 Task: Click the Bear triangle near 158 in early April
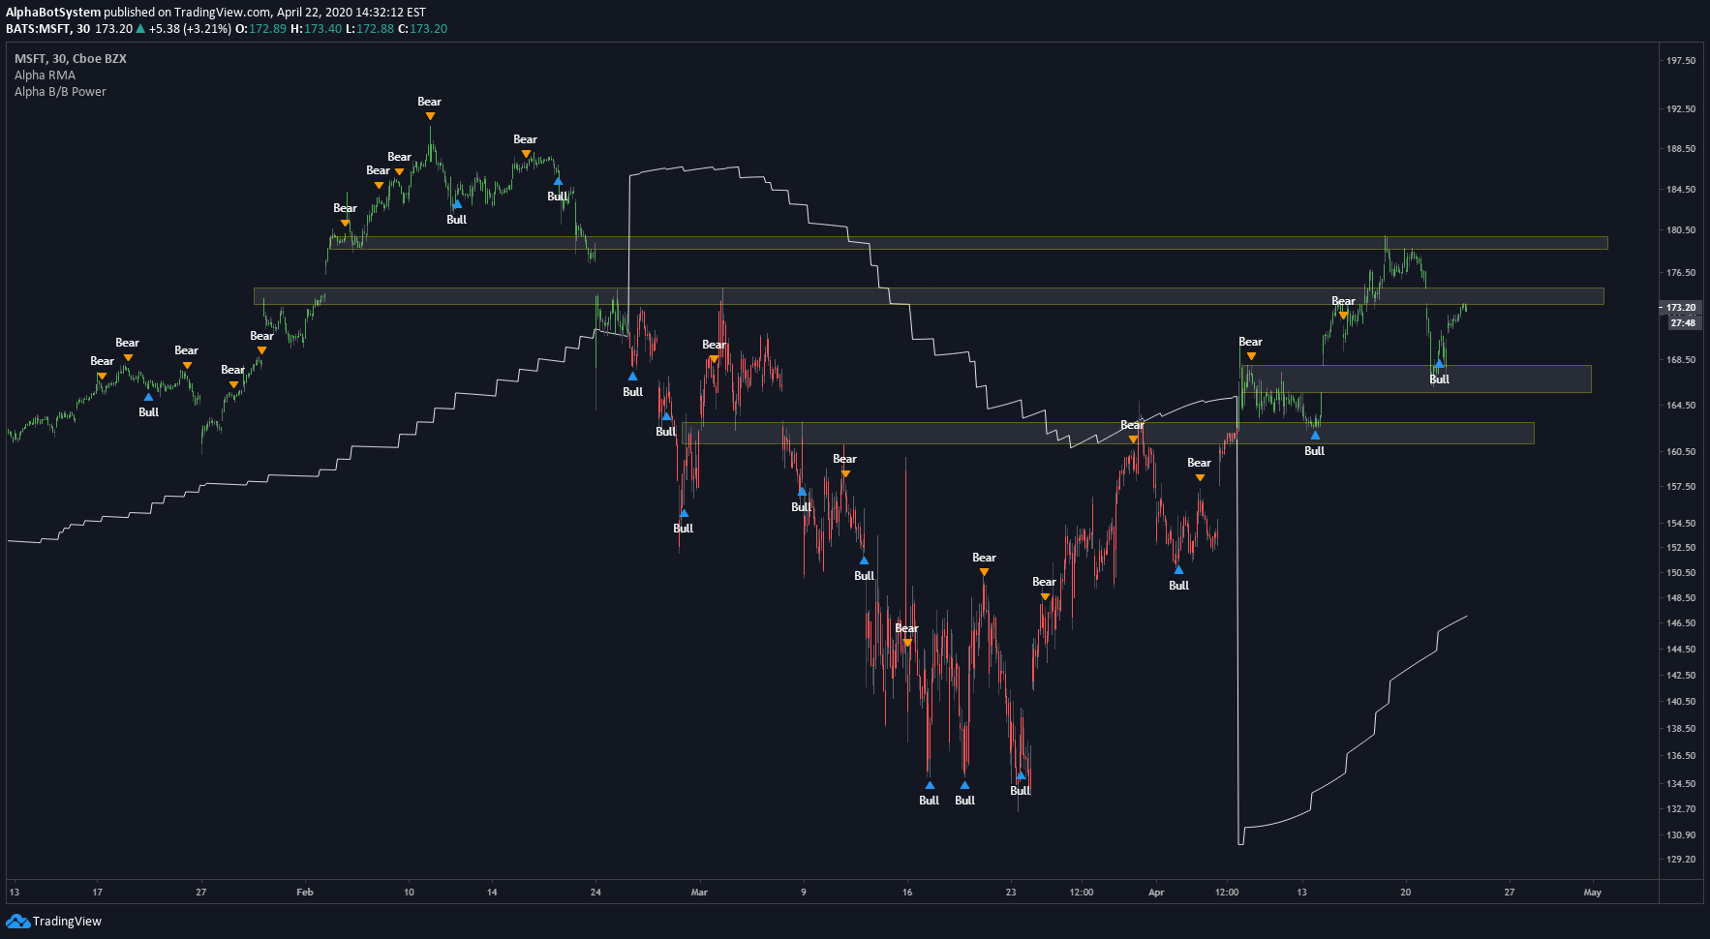(x=1200, y=477)
